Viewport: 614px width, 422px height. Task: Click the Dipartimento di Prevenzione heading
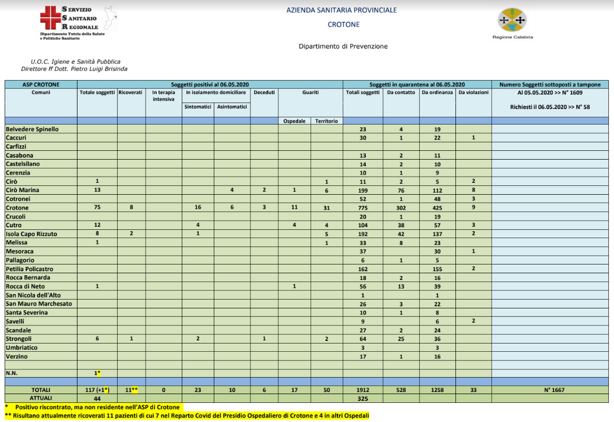343,46
